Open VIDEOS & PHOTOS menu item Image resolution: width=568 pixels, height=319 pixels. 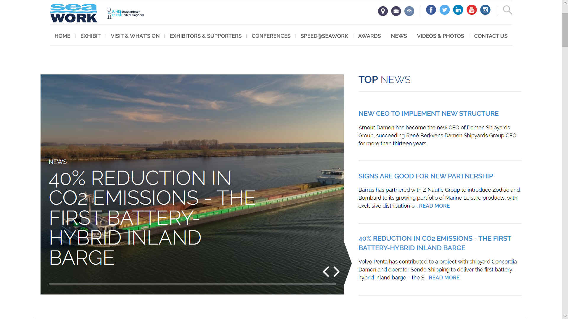pos(440,36)
